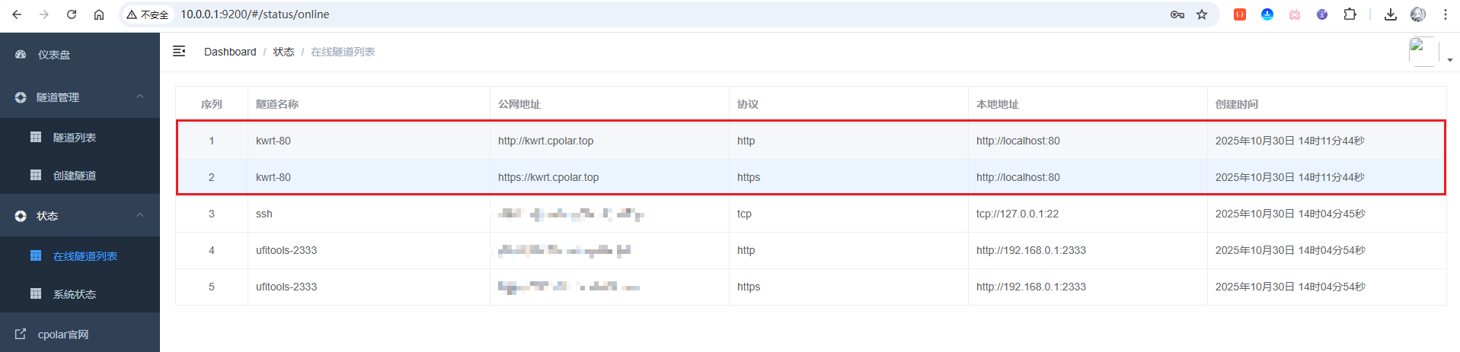Screen dimensions: 1460x352
Task: Reload the page with browser refresh icon
Action: (x=72, y=14)
